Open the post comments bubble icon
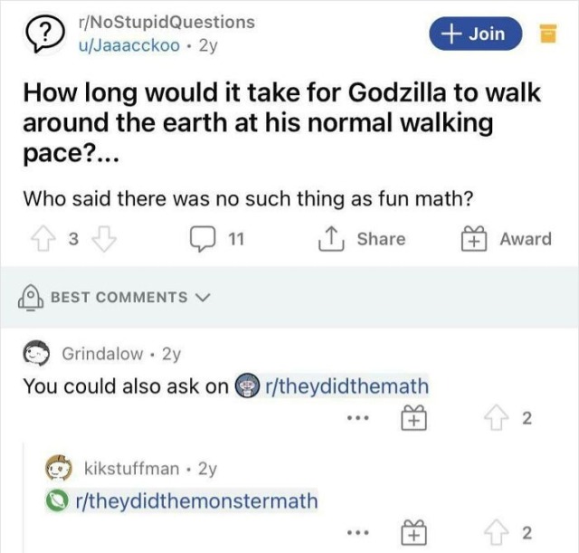The width and height of the screenshot is (579, 553). pyautogui.click(x=201, y=239)
